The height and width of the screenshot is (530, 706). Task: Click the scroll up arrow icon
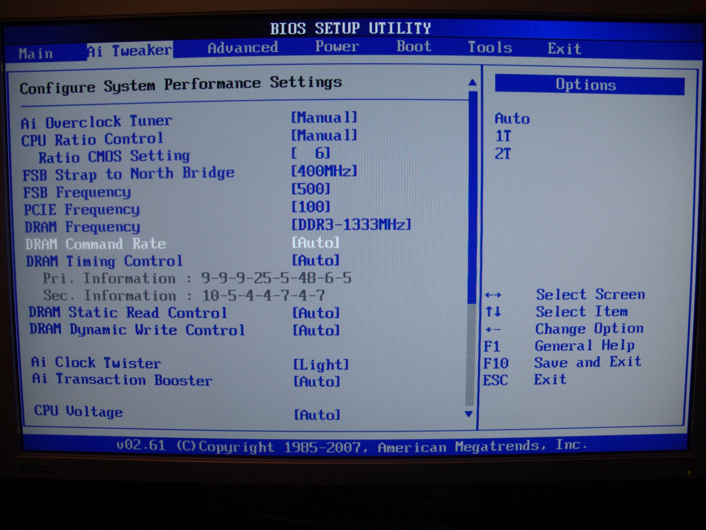472,83
